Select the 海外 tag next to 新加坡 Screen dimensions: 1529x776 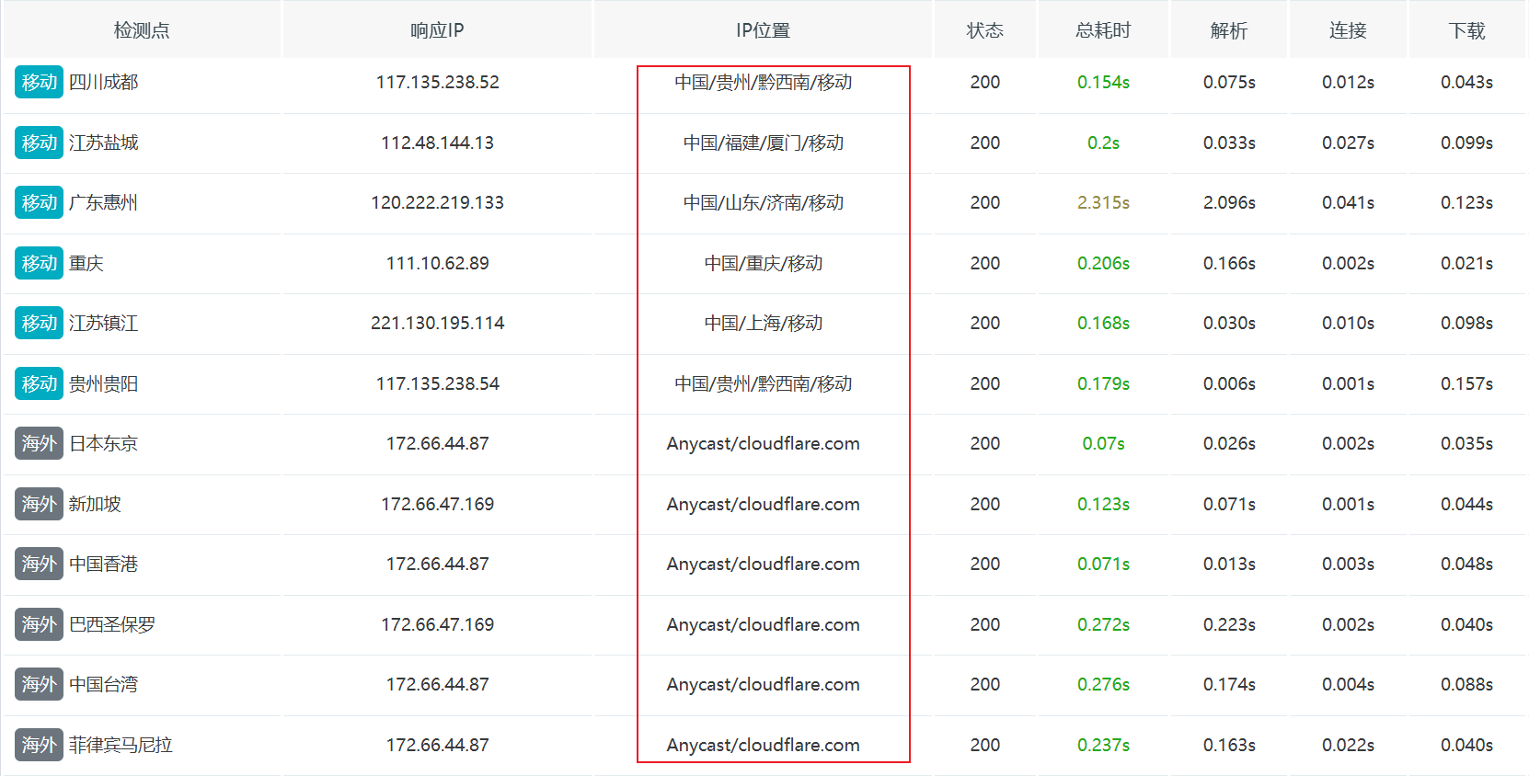pos(39,504)
